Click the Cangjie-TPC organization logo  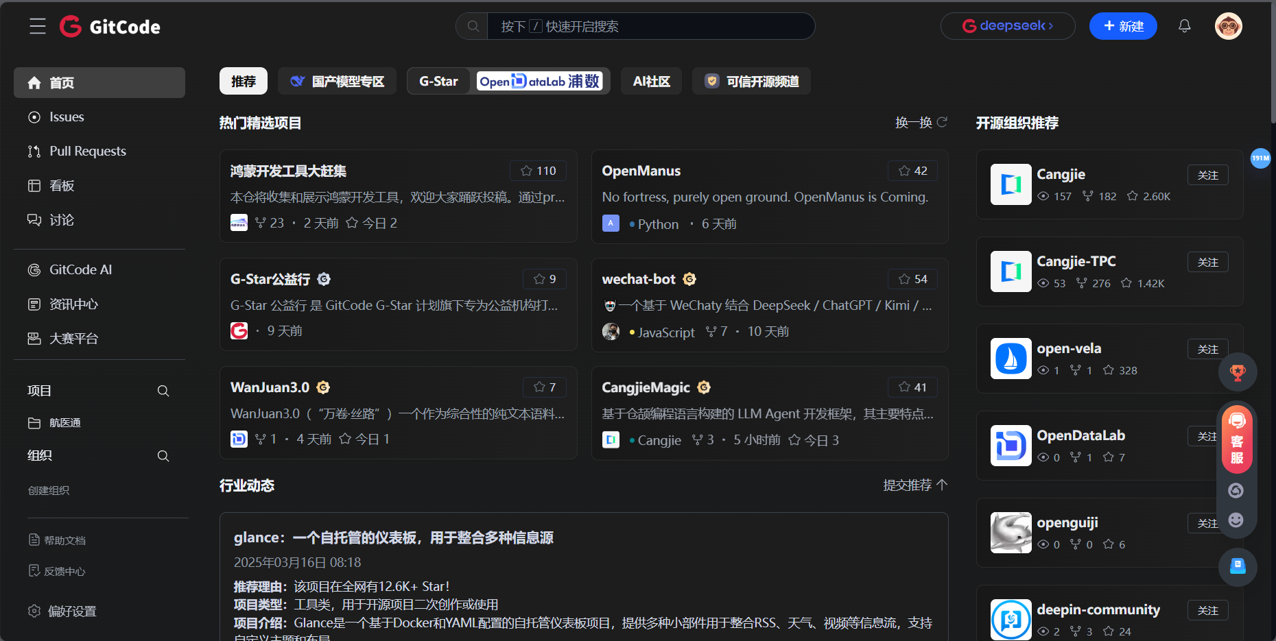pos(1011,271)
